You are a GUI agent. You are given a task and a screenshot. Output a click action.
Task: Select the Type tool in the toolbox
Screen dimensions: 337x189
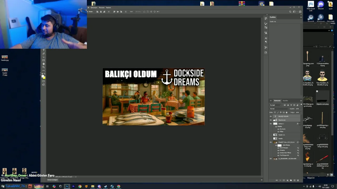click(44, 50)
